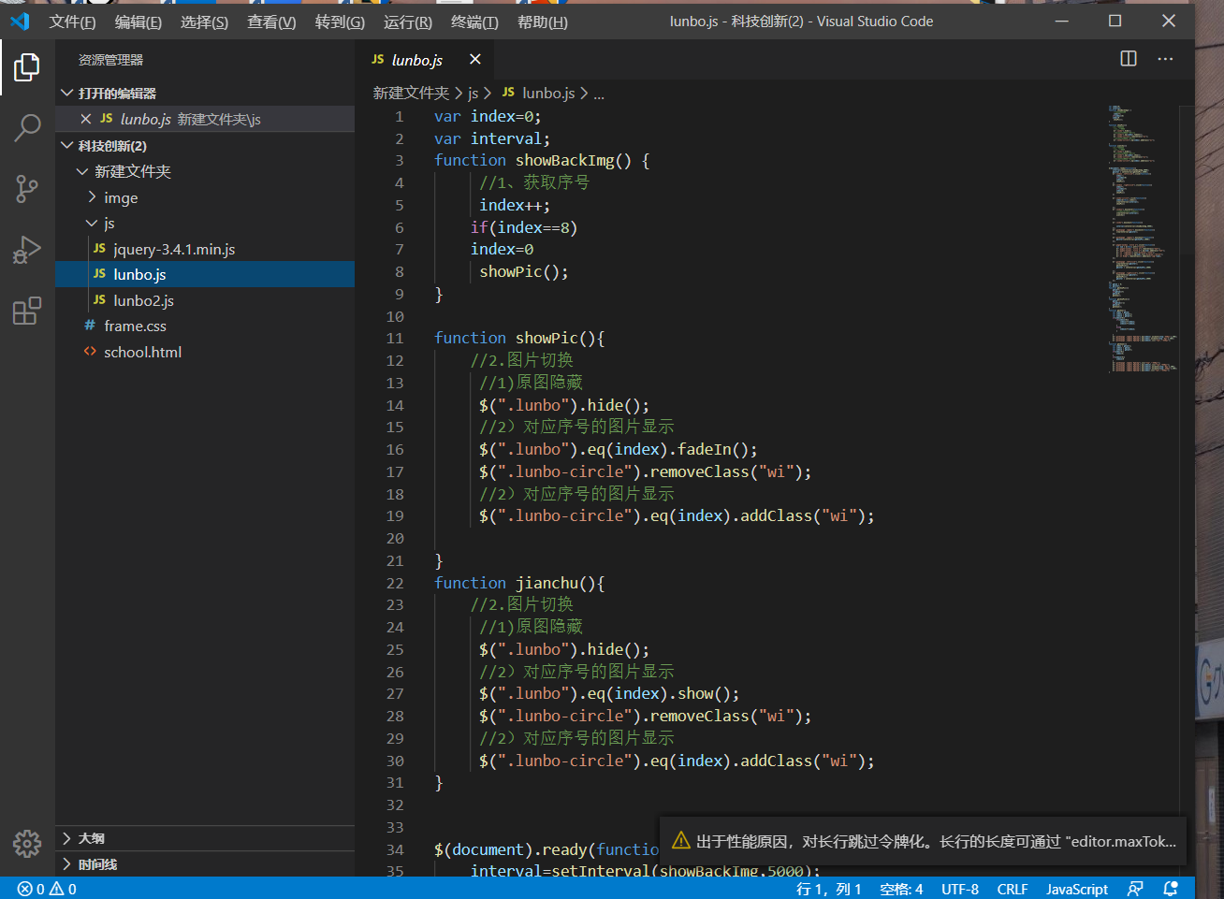
Task: Place cursor on function showBackImg line
Action: point(542,160)
